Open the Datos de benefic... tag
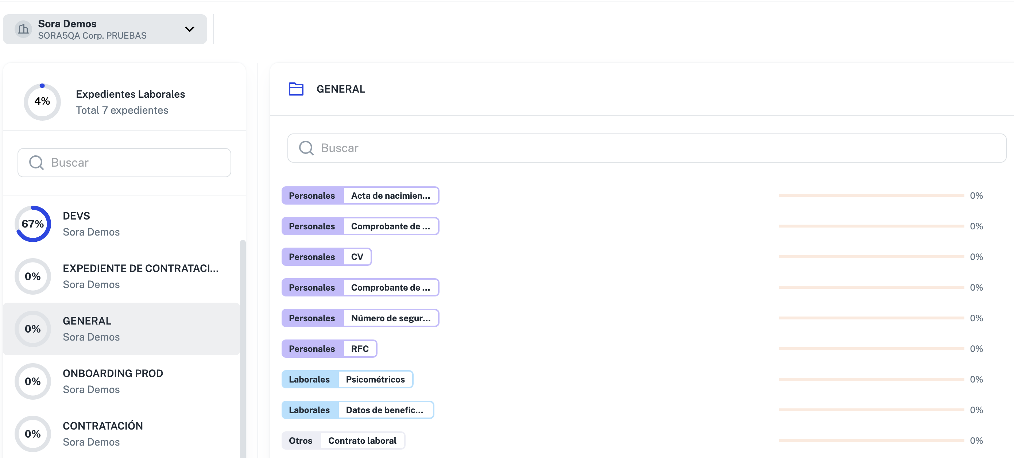 pos(357,410)
